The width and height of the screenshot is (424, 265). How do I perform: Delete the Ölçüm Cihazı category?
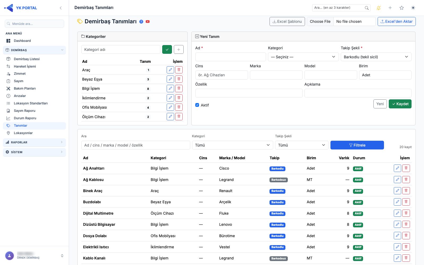[179, 117]
